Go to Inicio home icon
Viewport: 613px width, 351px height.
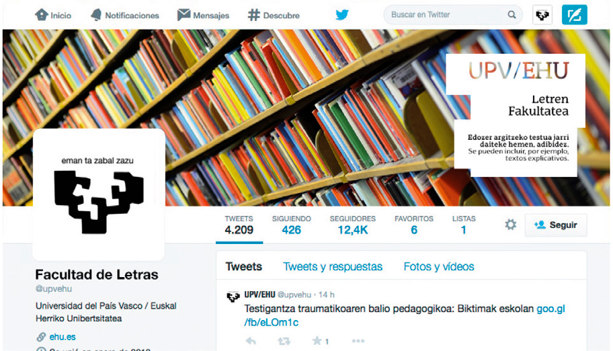(42, 15)
